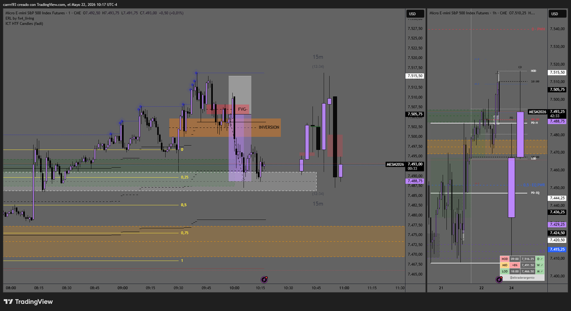Click the purple 7.429,25 label on the right axis
Screen dimensions: 571x311
click(x=557, y=224)
